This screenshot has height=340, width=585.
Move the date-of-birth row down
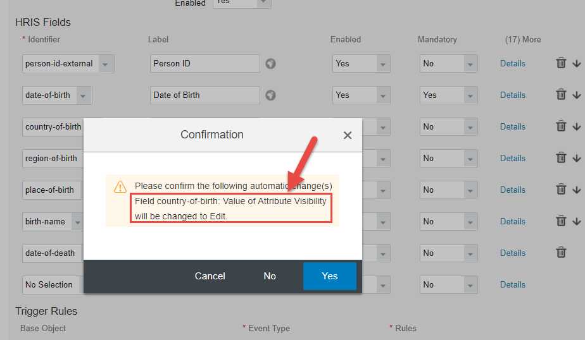tap(577, 95)
